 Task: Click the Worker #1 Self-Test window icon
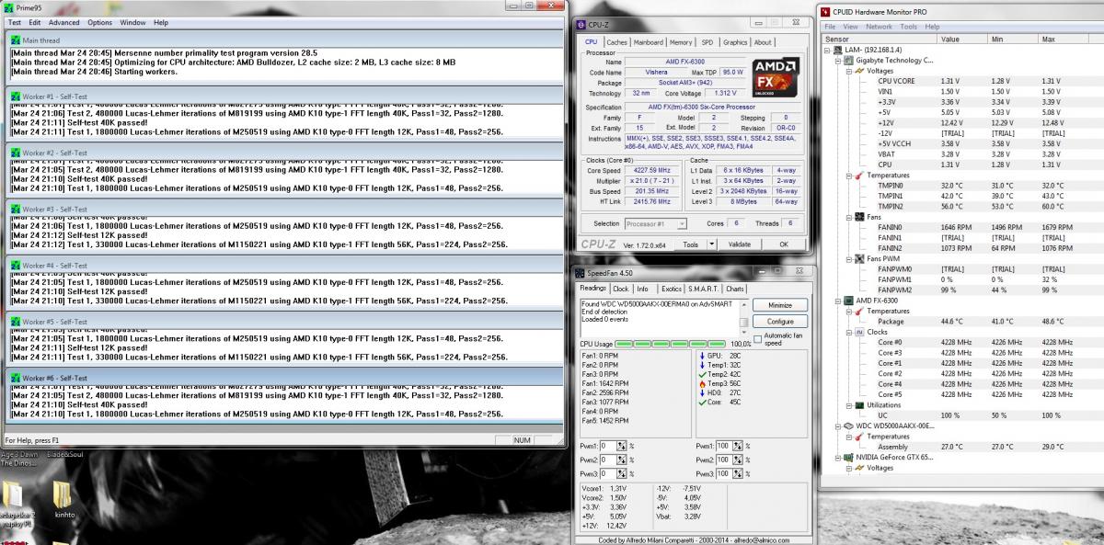pos(16,96)
